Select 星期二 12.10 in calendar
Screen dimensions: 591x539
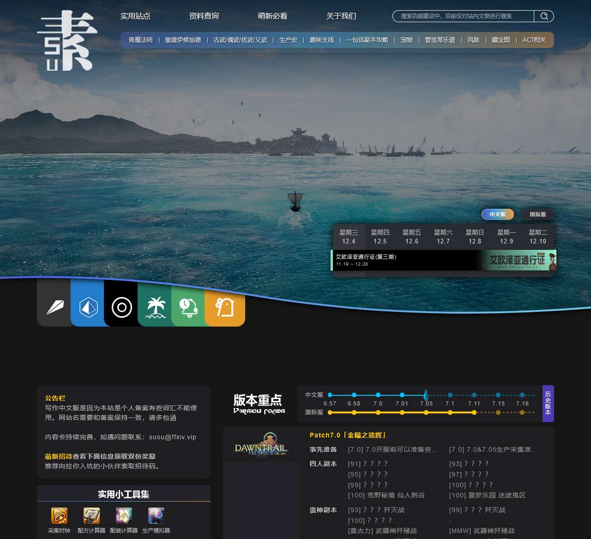point(538,237)
